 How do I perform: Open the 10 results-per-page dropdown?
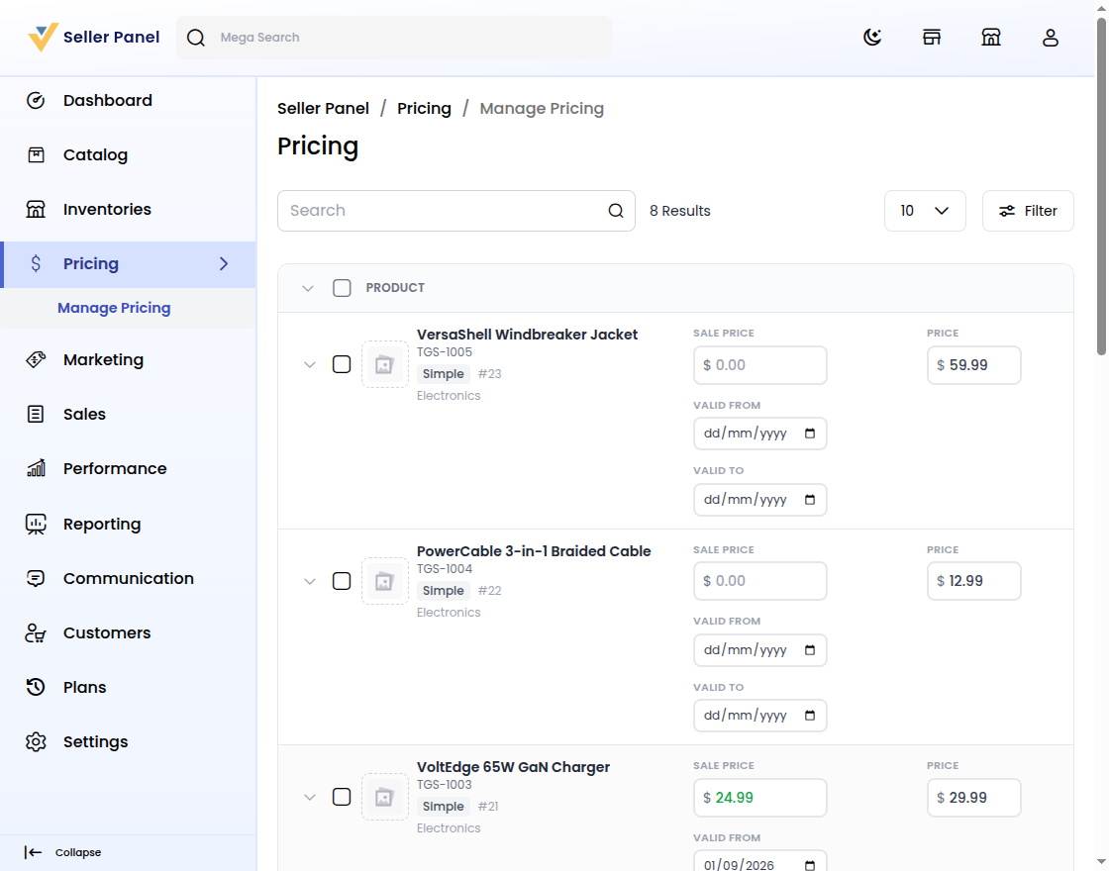pyautogui.click(x=925, y=211)
